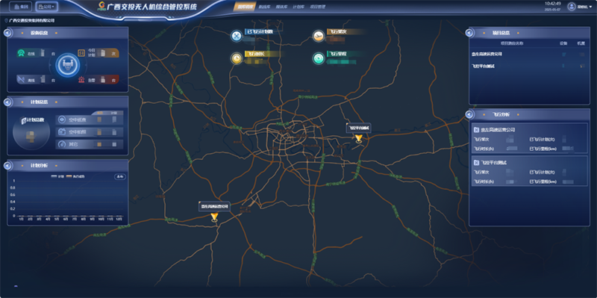Click the lower-left yellow map marker
This screenshot has height=298, width=597.
coord(215,217)
